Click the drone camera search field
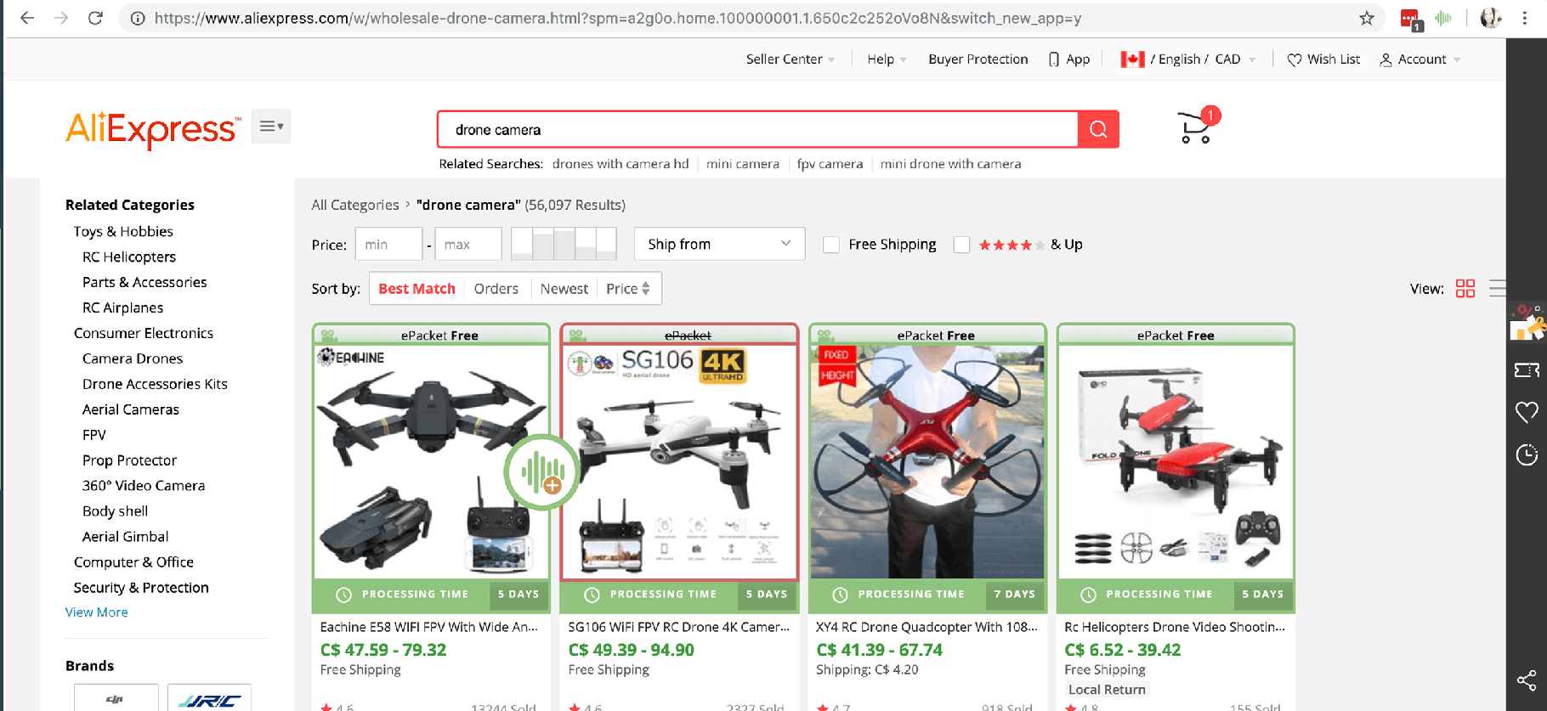This screenshot has width=1547, height=711. (758, 129)
